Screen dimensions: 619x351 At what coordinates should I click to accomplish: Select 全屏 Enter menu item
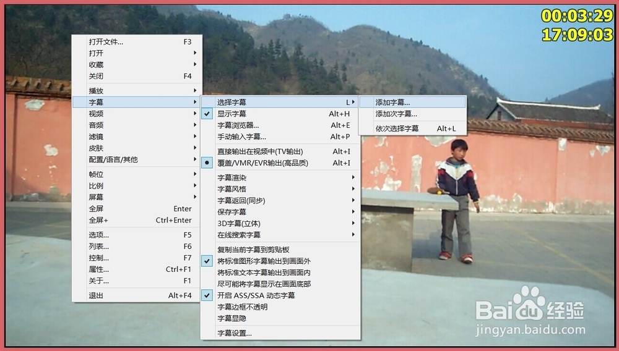click(x=137, y=209)
